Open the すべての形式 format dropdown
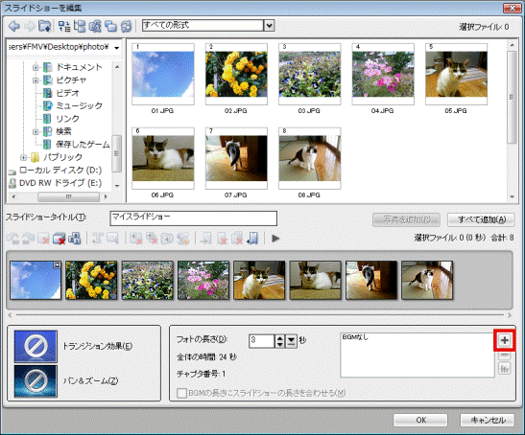 [x=269, y=26]
